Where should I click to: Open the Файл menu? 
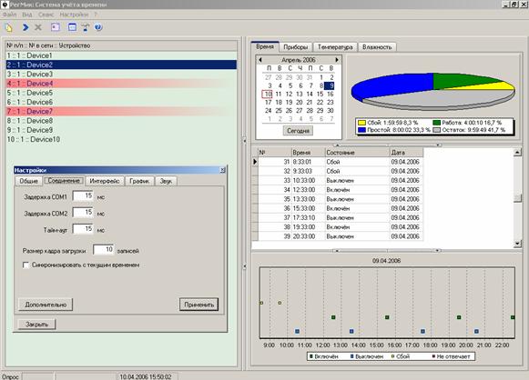coord(9,15)
